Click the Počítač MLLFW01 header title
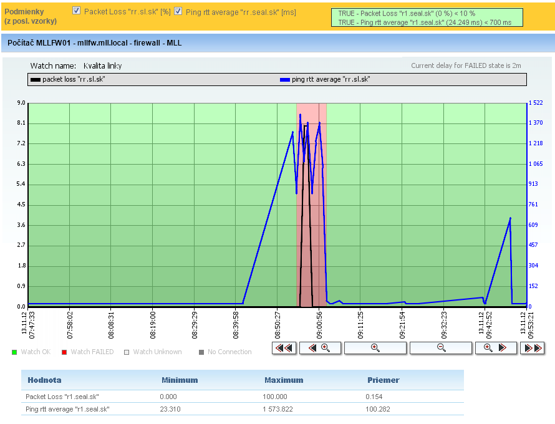Viewport: 555px width, 424px height. pyautogui.click(x=95, y=43)
